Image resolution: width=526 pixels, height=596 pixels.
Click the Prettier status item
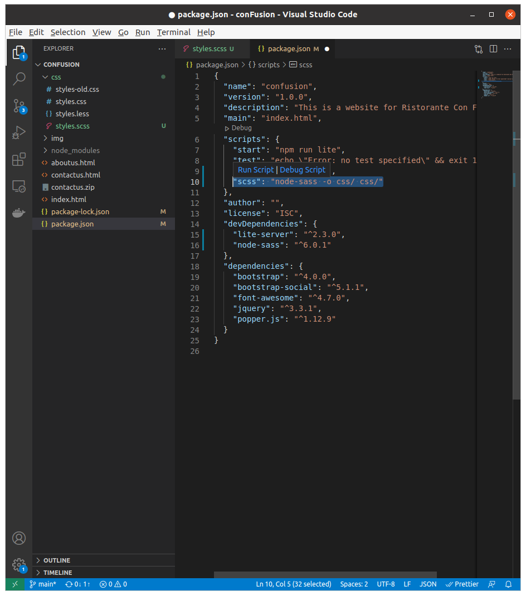pos(462,584)
